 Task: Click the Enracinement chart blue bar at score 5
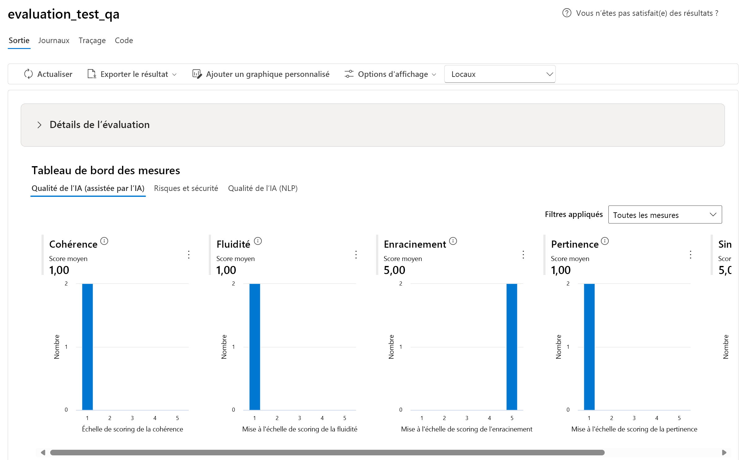(512, 347)
